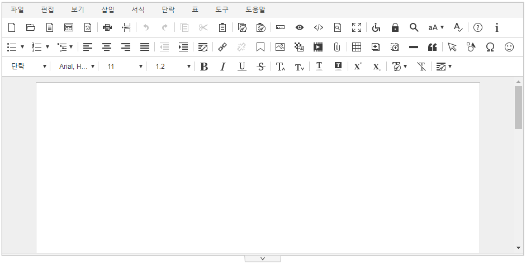
Task: Open the emoji smiley icon
Action: point(509,47)
